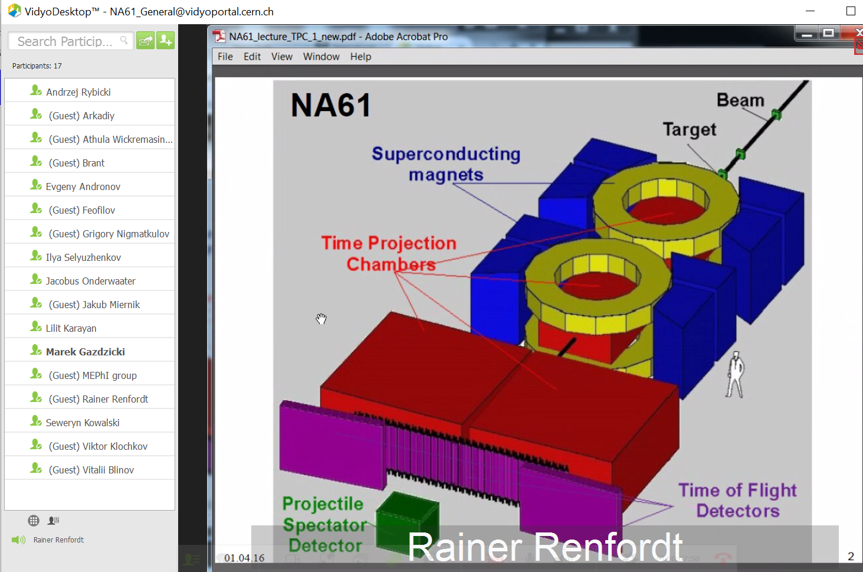863x572 pixels.
Task: Click status icon beside Athula Wickremasin...
Action: [36, 138]
